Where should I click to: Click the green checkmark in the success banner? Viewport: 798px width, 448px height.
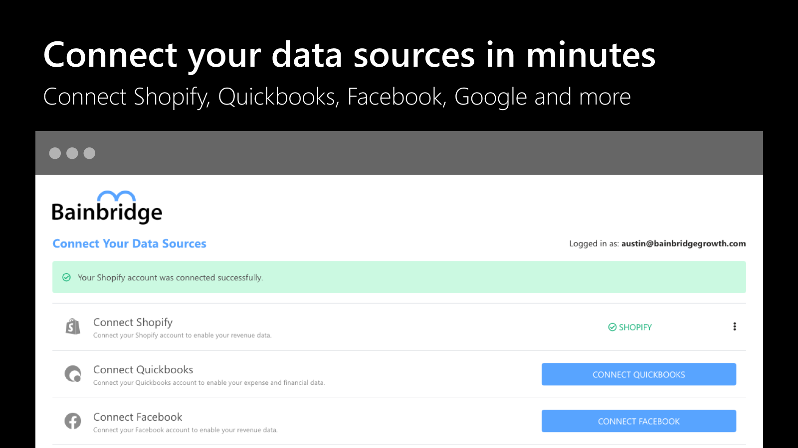(66, 277)
